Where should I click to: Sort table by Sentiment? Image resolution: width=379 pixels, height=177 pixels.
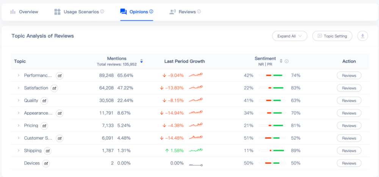(x=281, y=61)
